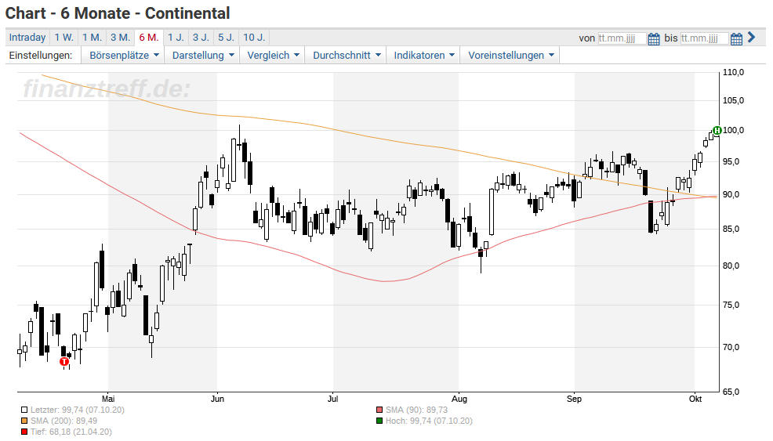Click the red T low marker
773x441 pixels.
click(64, 362)
